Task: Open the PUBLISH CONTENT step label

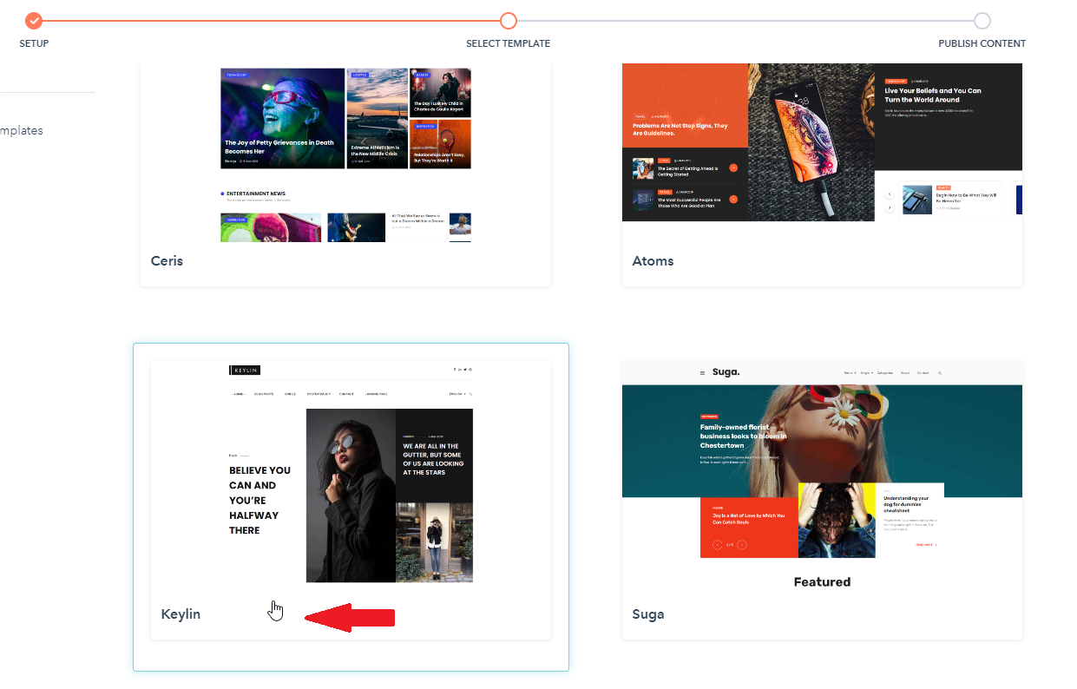Action: 982,43
